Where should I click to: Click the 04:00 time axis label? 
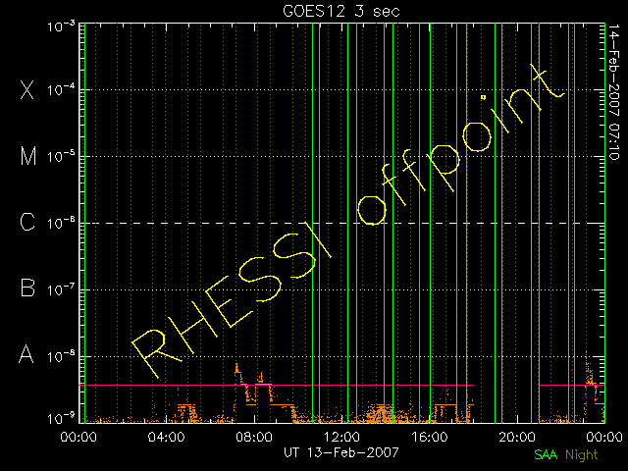point(166,437)
